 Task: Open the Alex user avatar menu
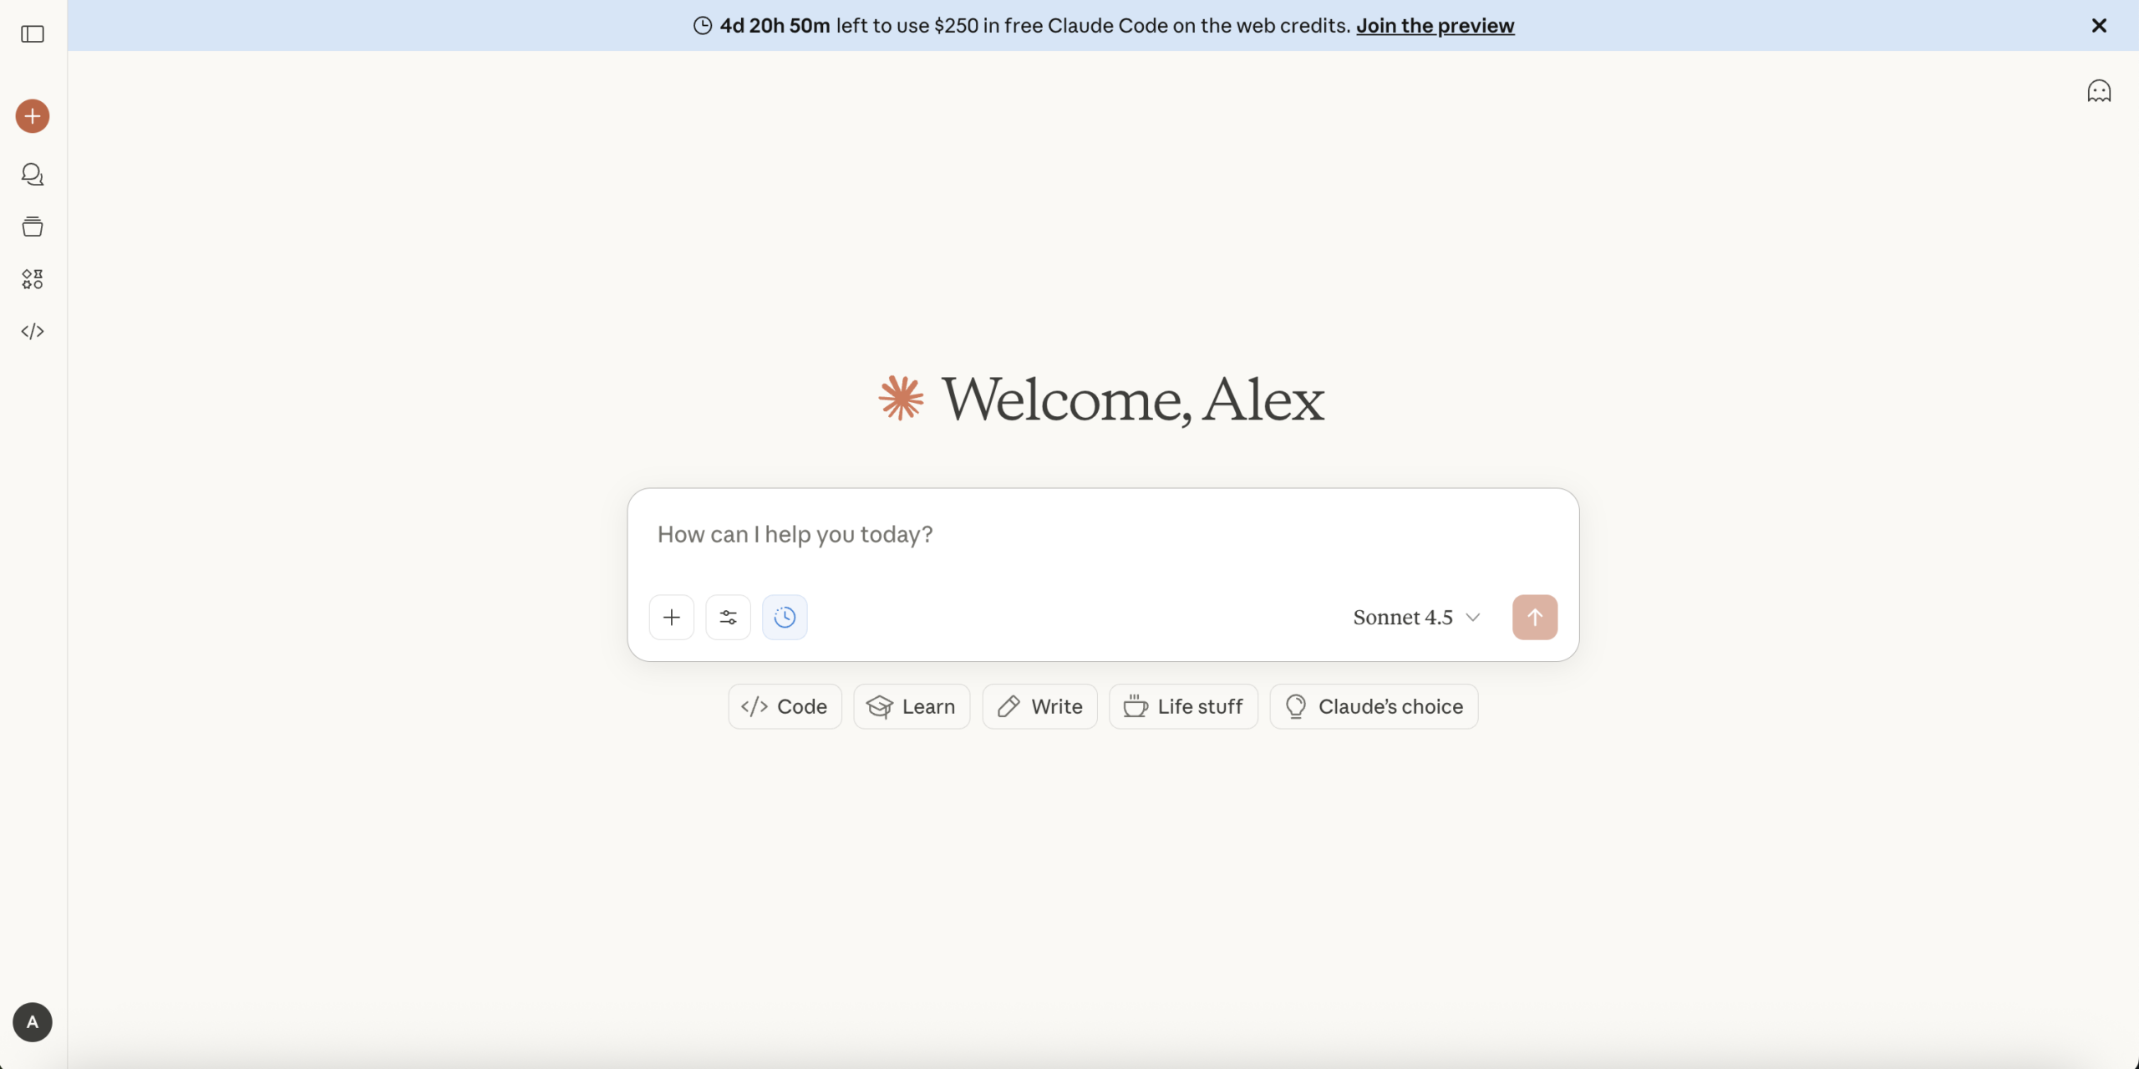33,1022
